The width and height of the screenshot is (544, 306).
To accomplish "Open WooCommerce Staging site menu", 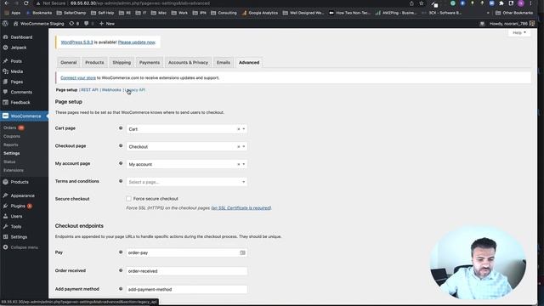I will click(38, 24).
